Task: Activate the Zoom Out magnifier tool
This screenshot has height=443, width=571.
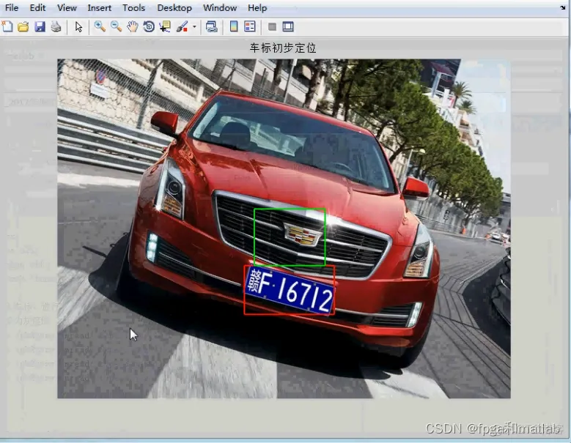Action: pos(116,26)
